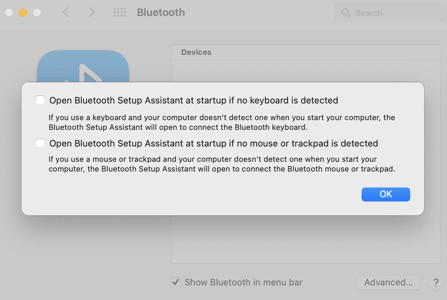Show all preferences via grid icon
The width and height of the screenshot is (447, 300).
[x=120, y=12]
